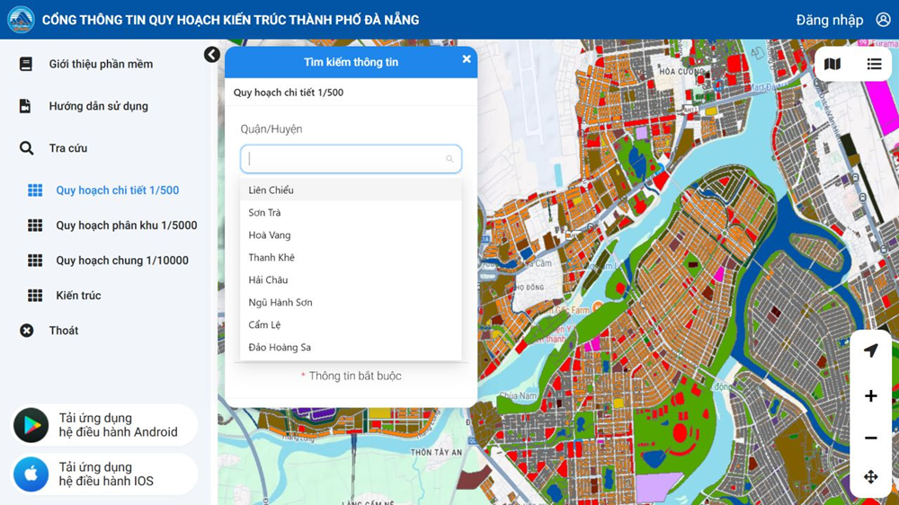Viewport: 899px width, 505px height.
Task: Open the layer list icon
Action: click(x=874, y=64)
